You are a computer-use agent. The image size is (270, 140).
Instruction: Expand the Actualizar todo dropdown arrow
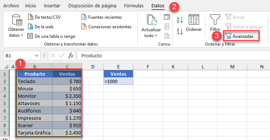pos(156,36)
